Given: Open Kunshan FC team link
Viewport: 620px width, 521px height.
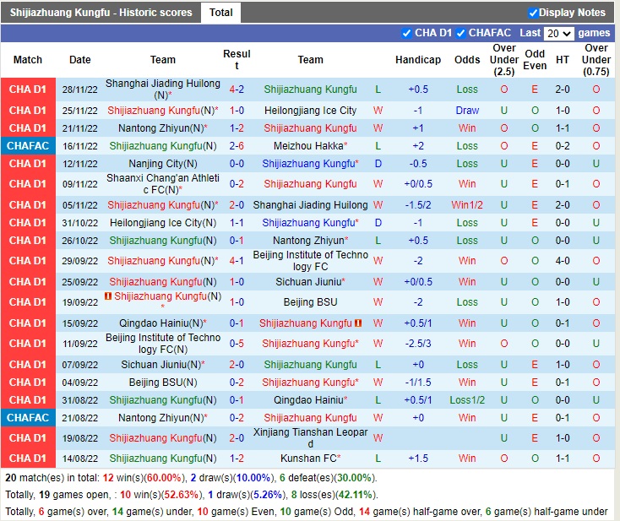Looking at the screenshot, I should pos(307,459).
